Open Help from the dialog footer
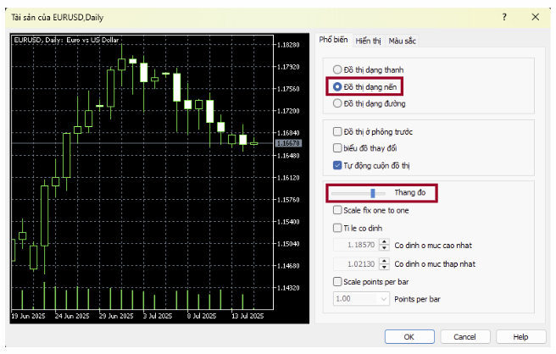556x354 pixels. (520, 336)
